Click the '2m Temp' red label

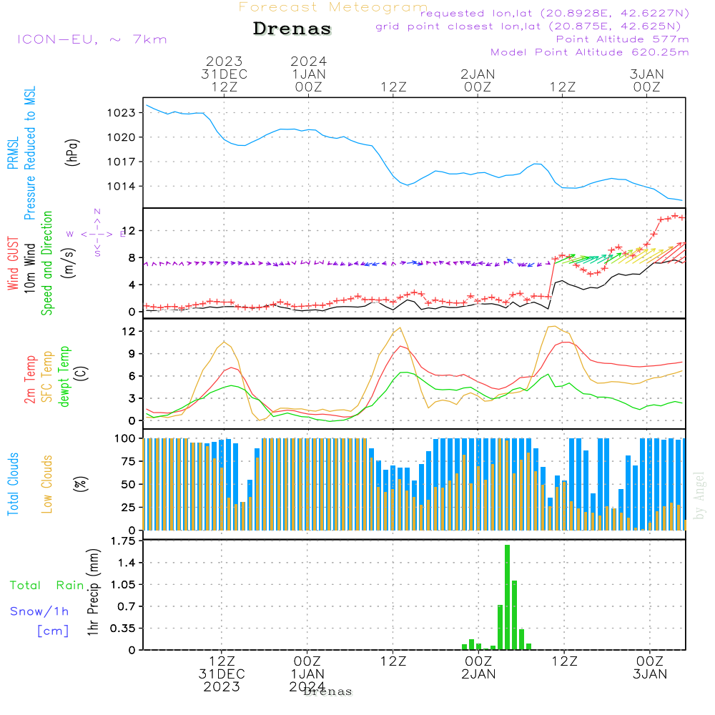pos(29,380)
